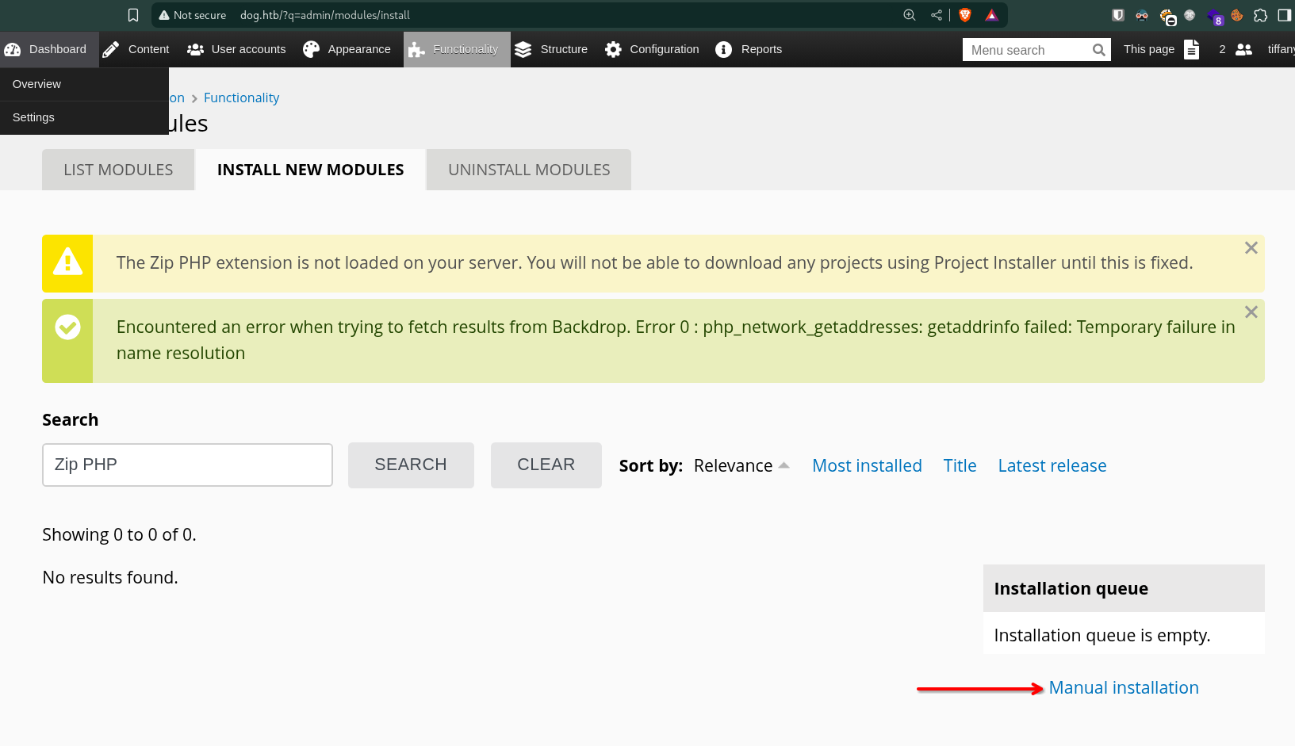The image size is (1295, 746).
Task: Click the Functionality puzzle icon
Action: point(416,50)
